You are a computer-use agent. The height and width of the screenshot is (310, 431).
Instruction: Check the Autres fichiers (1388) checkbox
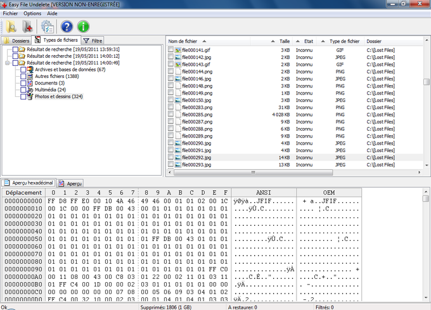point(23,77)
